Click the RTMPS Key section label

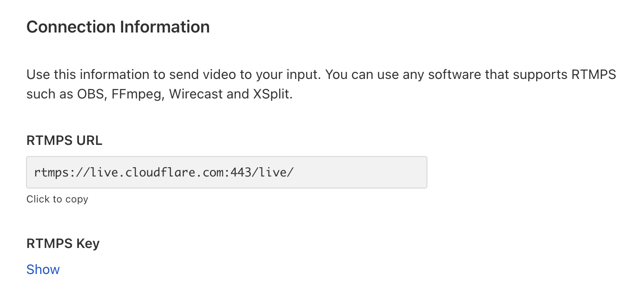[63, 243]
